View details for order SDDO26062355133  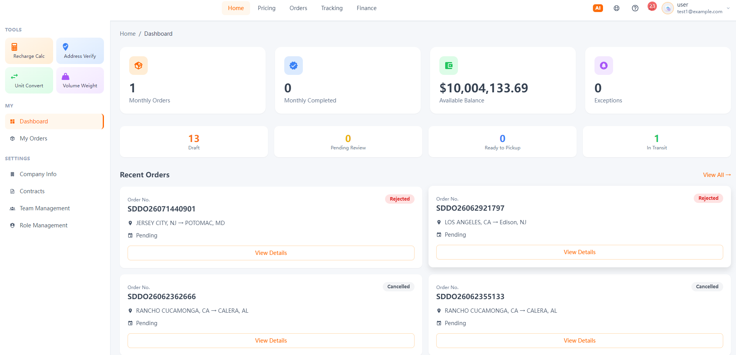pyautogui.click(x=580, y=341)
